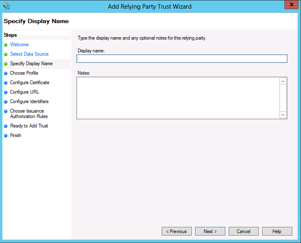This screenshot has height=243, width=301.
Task: Open Help for this wizard
Action: click(277, 231)
